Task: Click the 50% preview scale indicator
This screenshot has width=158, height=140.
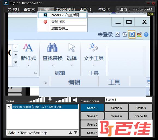Action: pyautogui.click(x=151, y=14)
